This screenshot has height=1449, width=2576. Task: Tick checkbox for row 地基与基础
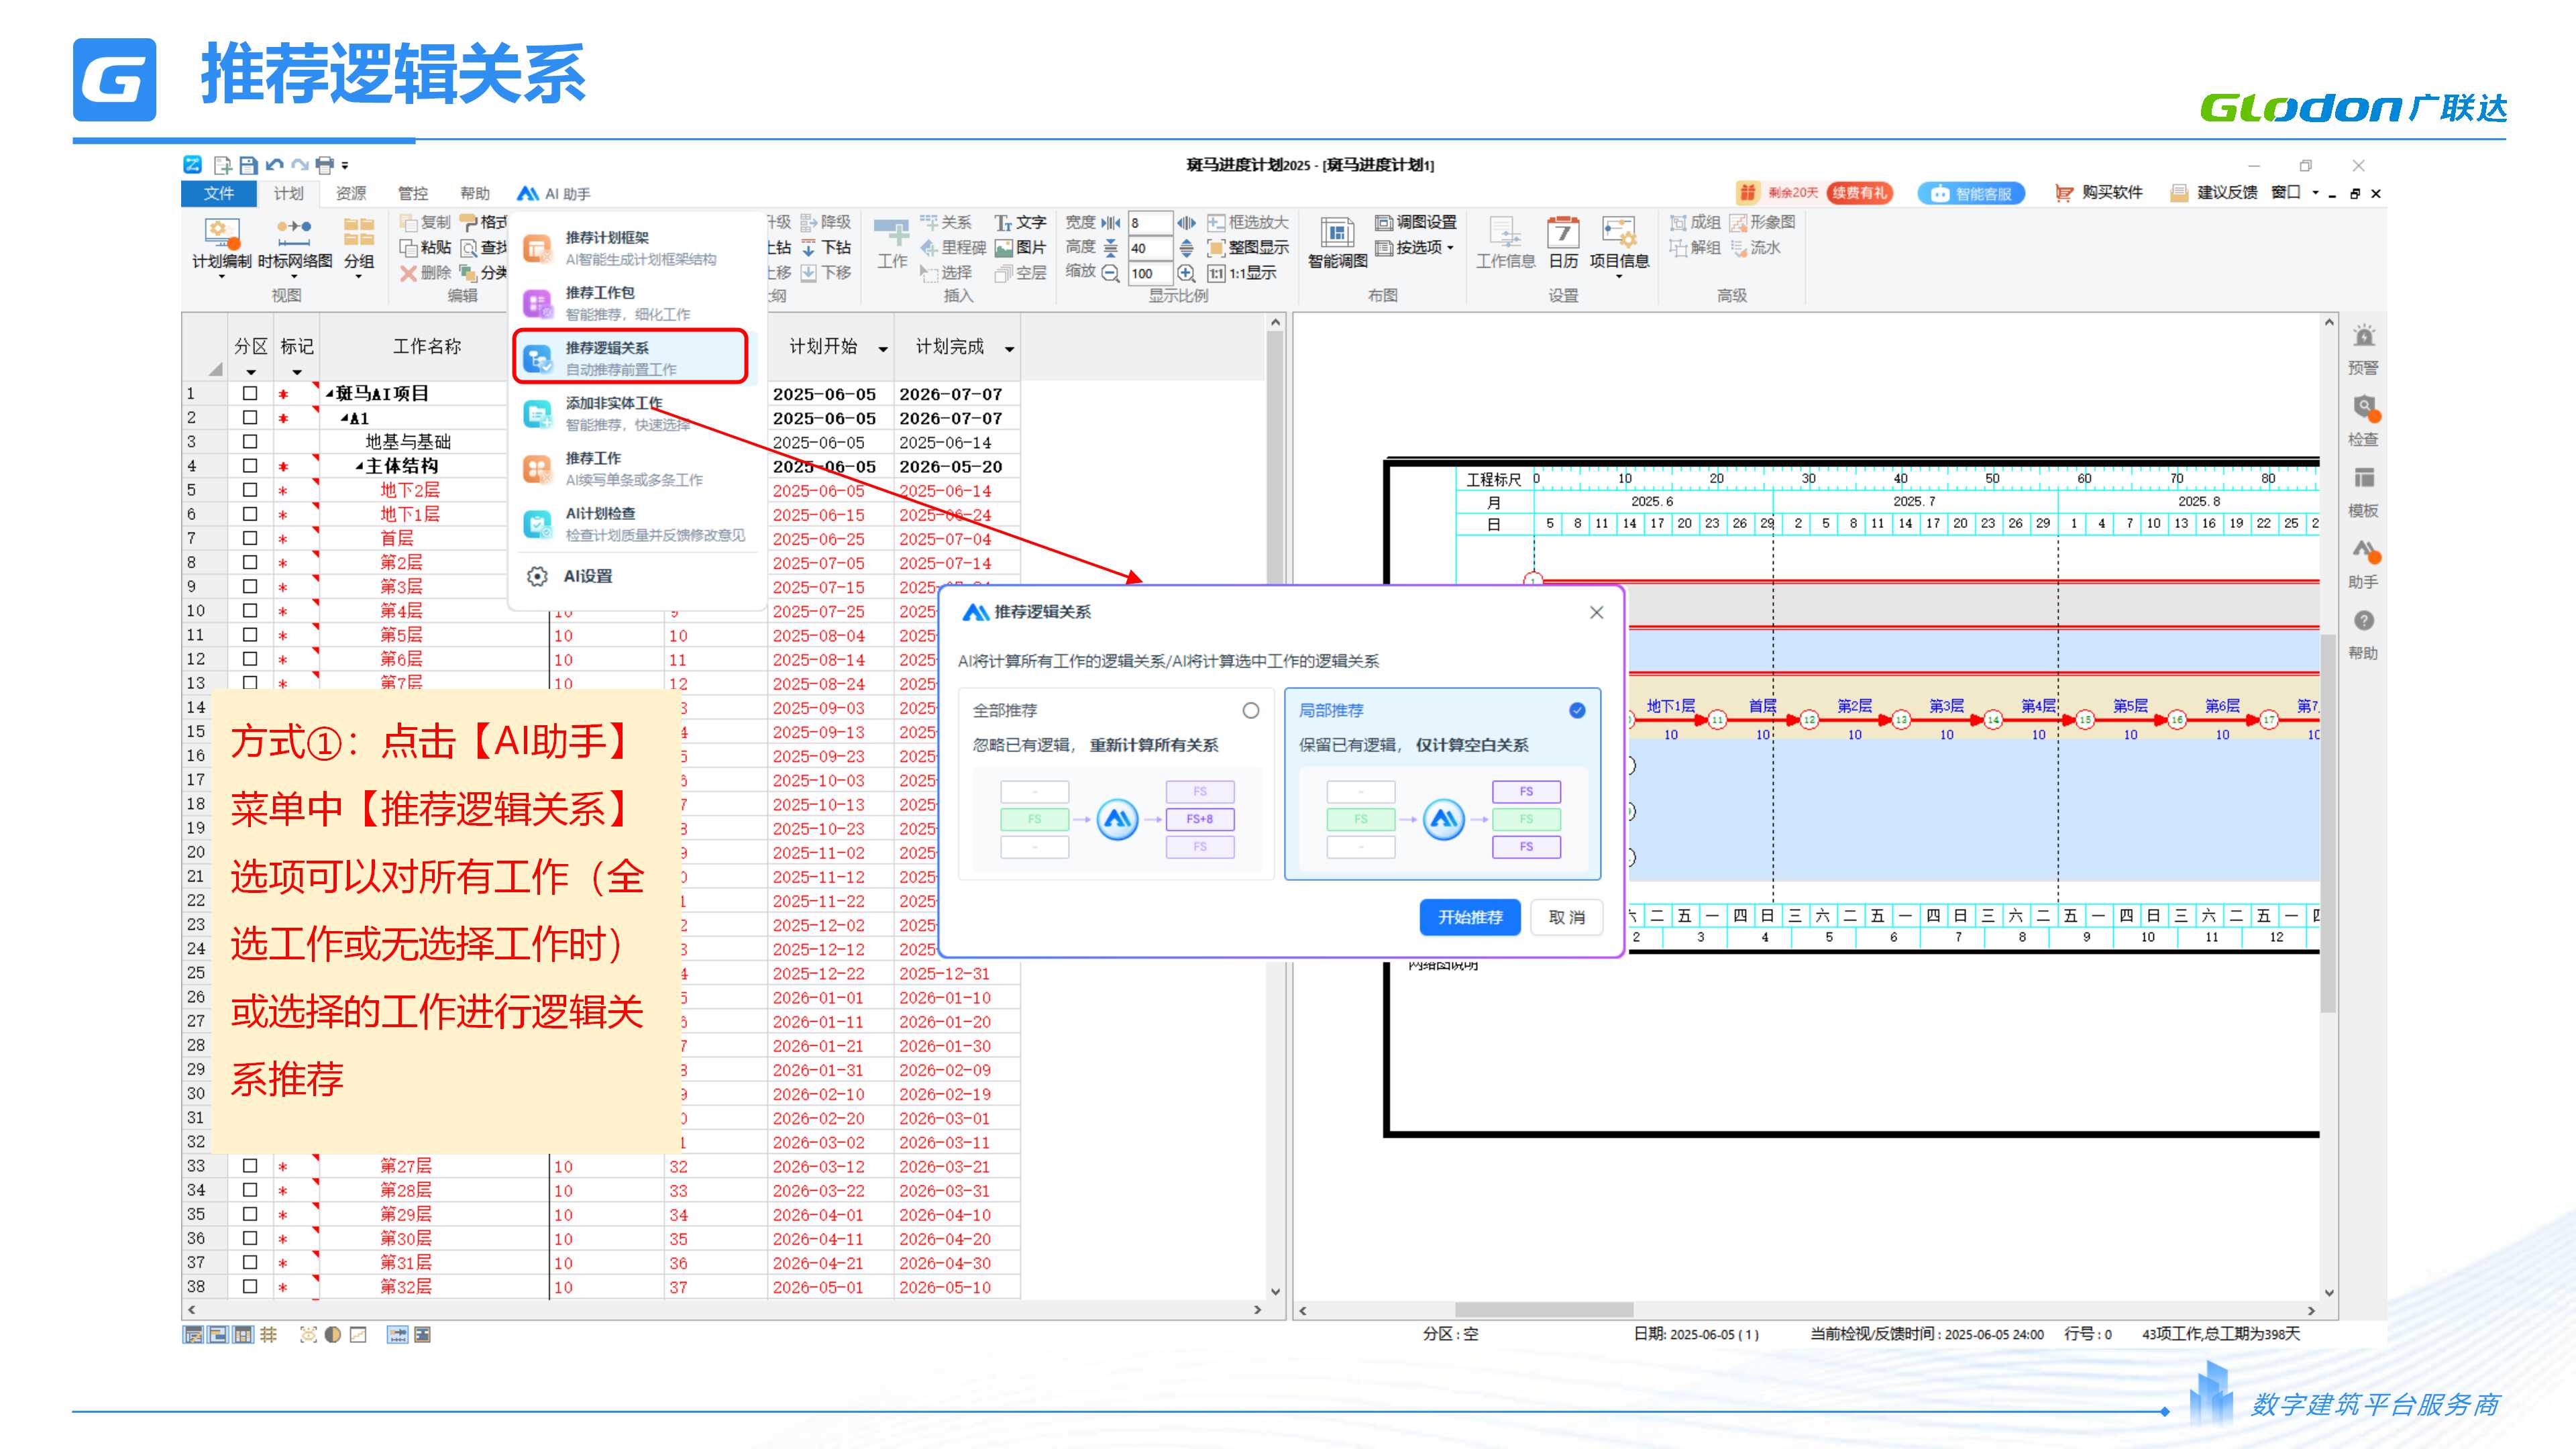click(x=250, y=442)
